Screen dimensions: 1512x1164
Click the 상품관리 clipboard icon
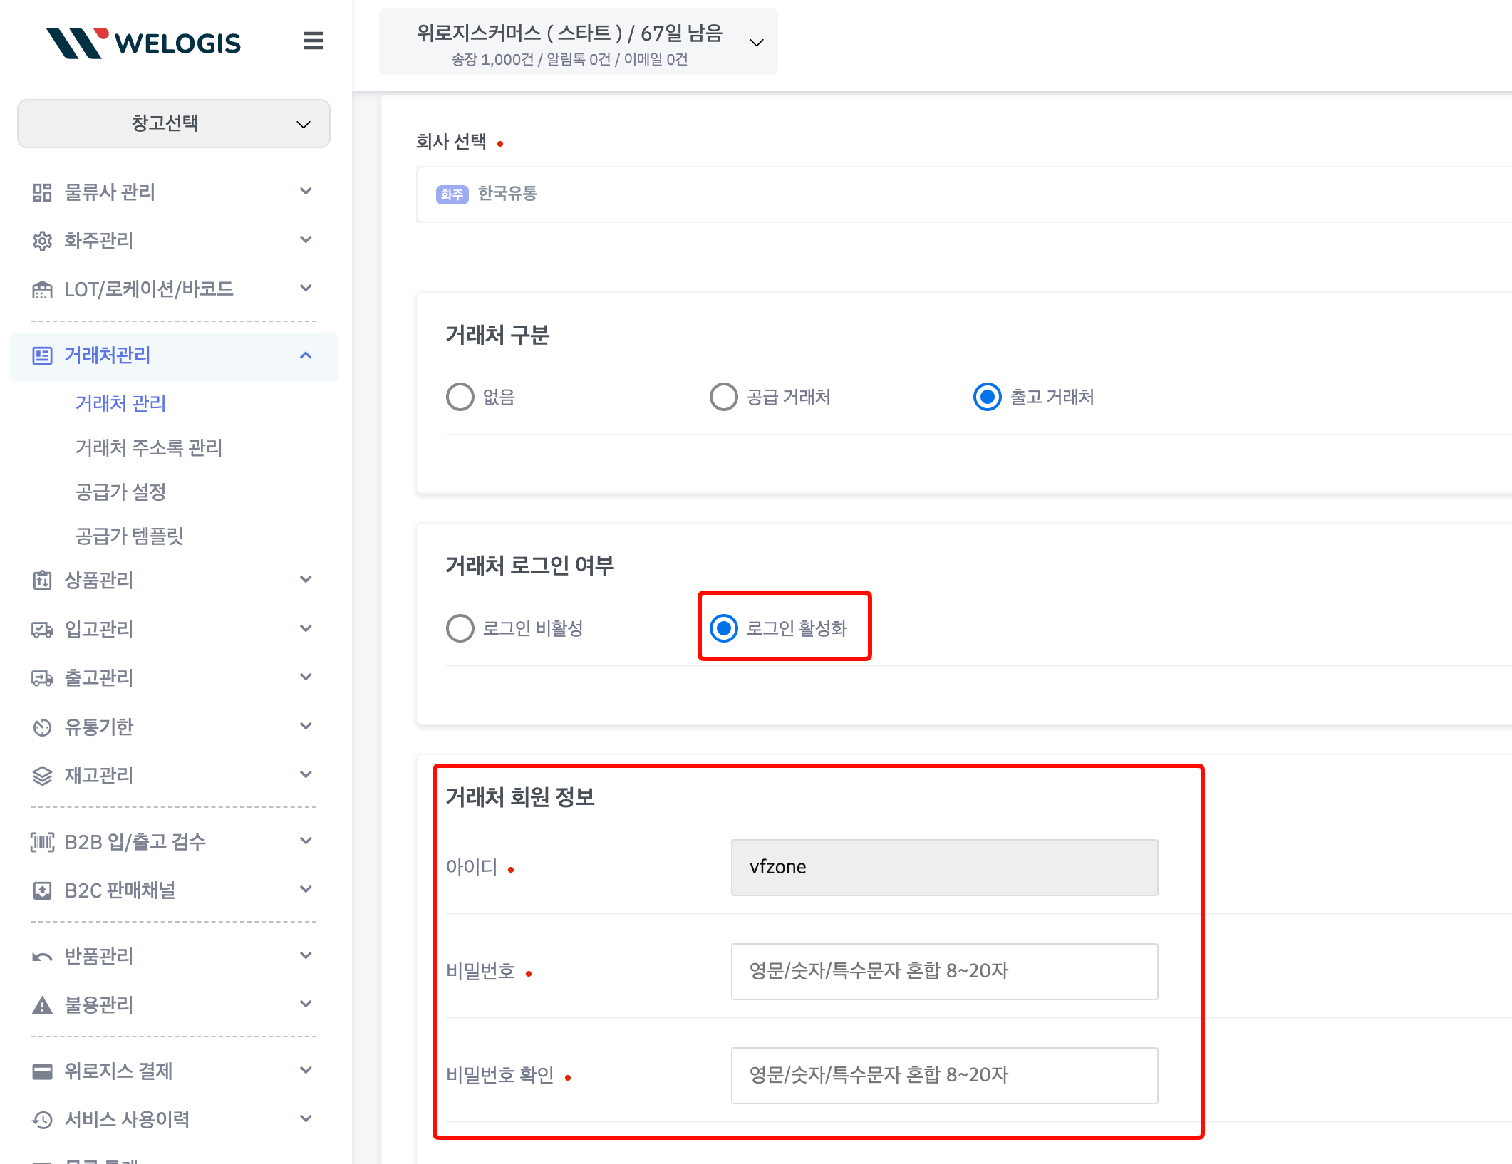42,581
